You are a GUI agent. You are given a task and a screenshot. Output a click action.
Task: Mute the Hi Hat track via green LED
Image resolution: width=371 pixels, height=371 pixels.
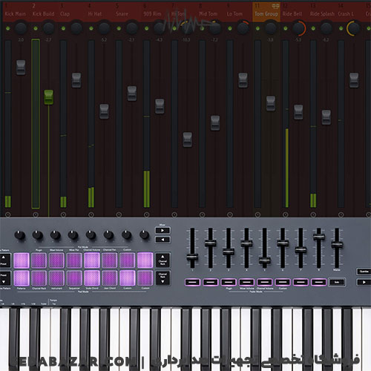click(x=91, y=28)
